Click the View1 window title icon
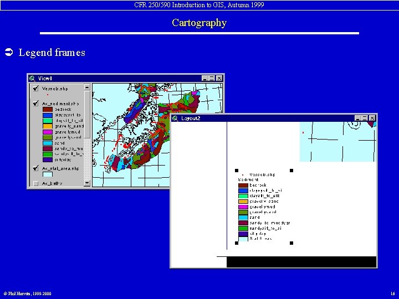Image resolution: width=399 pixels, height=299 pixels. click(32, 78)
